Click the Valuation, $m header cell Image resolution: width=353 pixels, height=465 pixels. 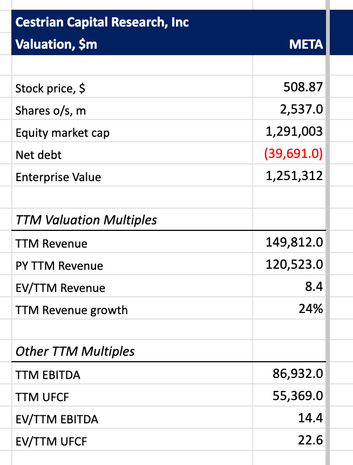coord(132,44)
